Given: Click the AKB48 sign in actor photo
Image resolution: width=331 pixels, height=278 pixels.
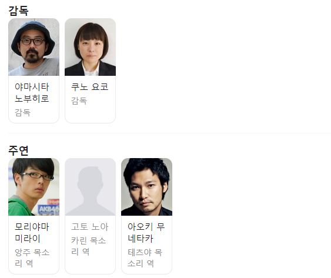Looking at the screenshot, I should (x=49, y=209).
